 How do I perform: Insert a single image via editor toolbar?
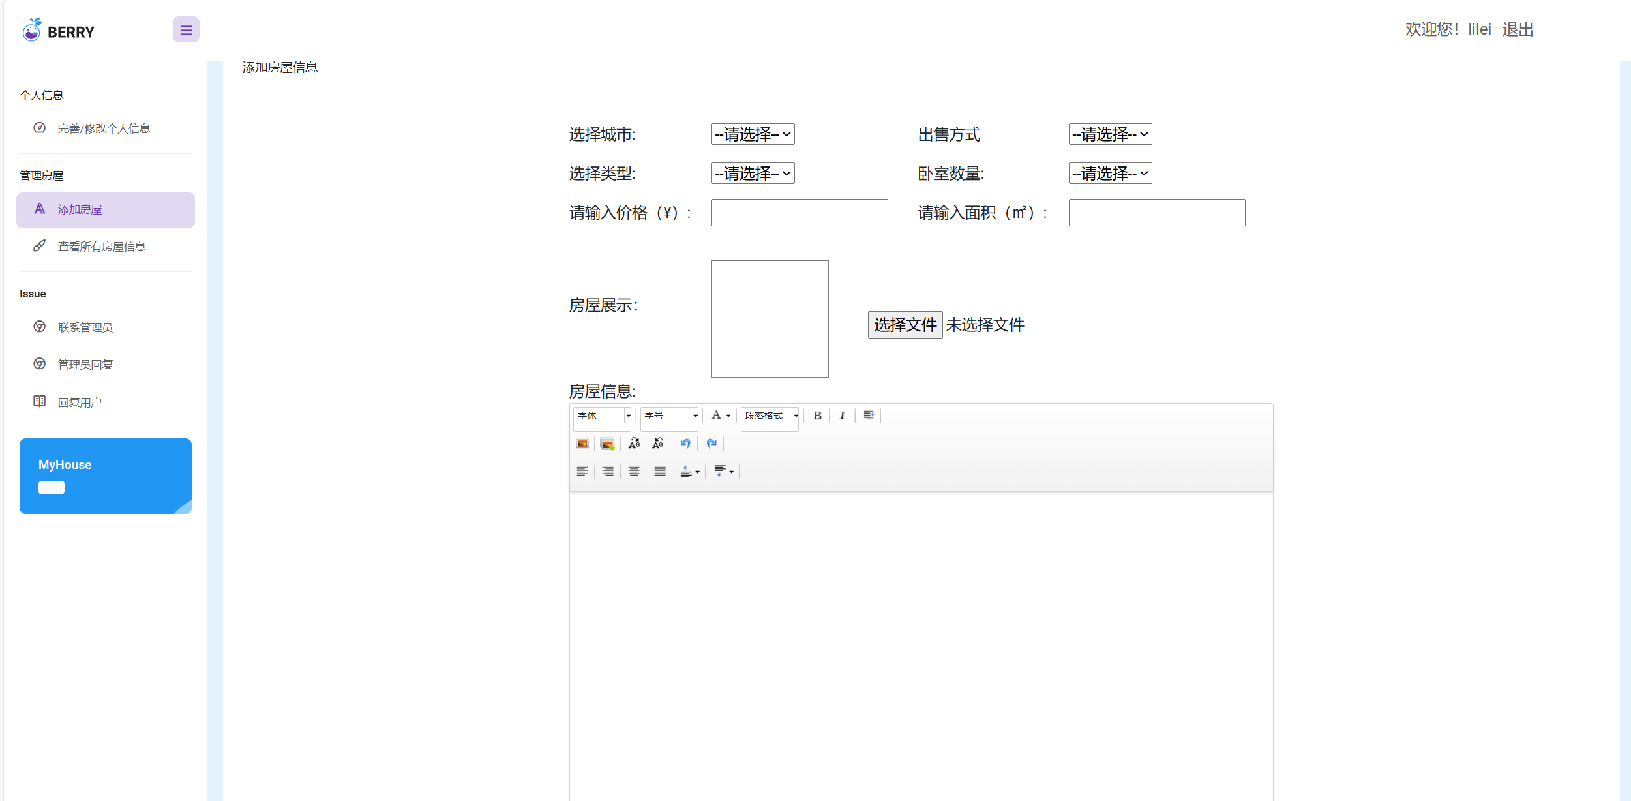[x=582, y=444]
